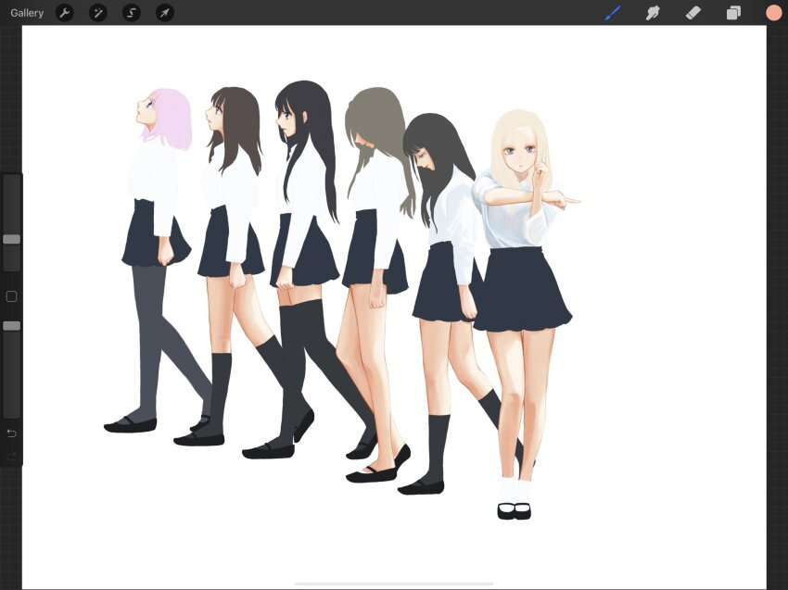Switch to the Smudge tool
The height and width of the screenshot is (590, 788).
tap(653, 13)
